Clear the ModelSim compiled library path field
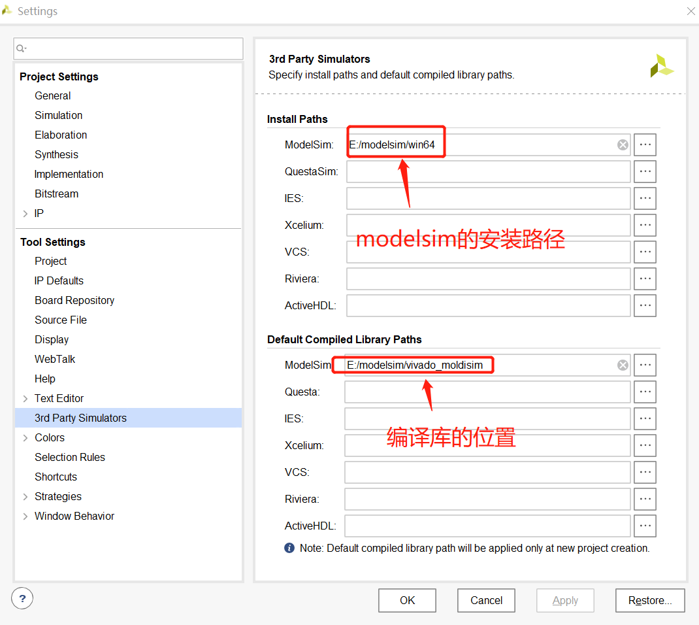The height and width of the screenshot is (625, 699). coord(623,365)
